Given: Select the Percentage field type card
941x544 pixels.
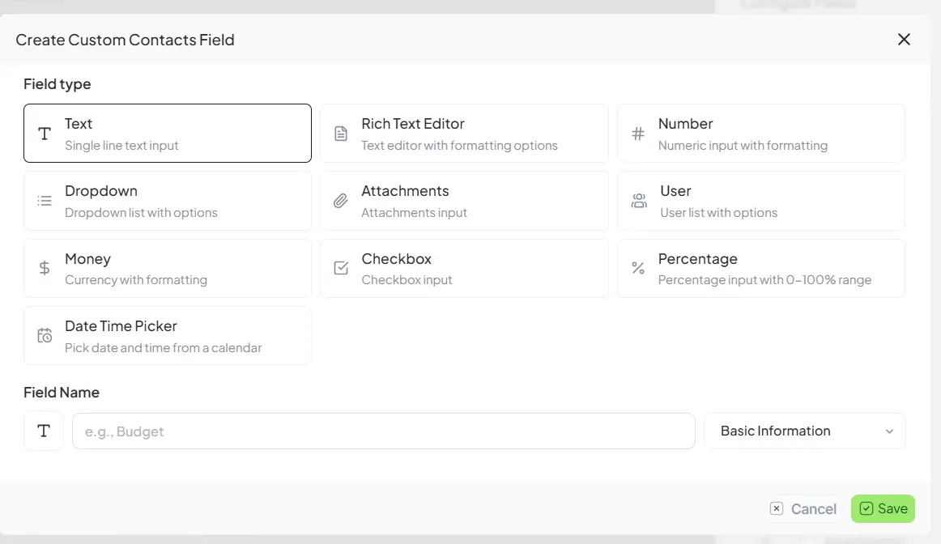Looking at the screenshot, I should point(761,268).
